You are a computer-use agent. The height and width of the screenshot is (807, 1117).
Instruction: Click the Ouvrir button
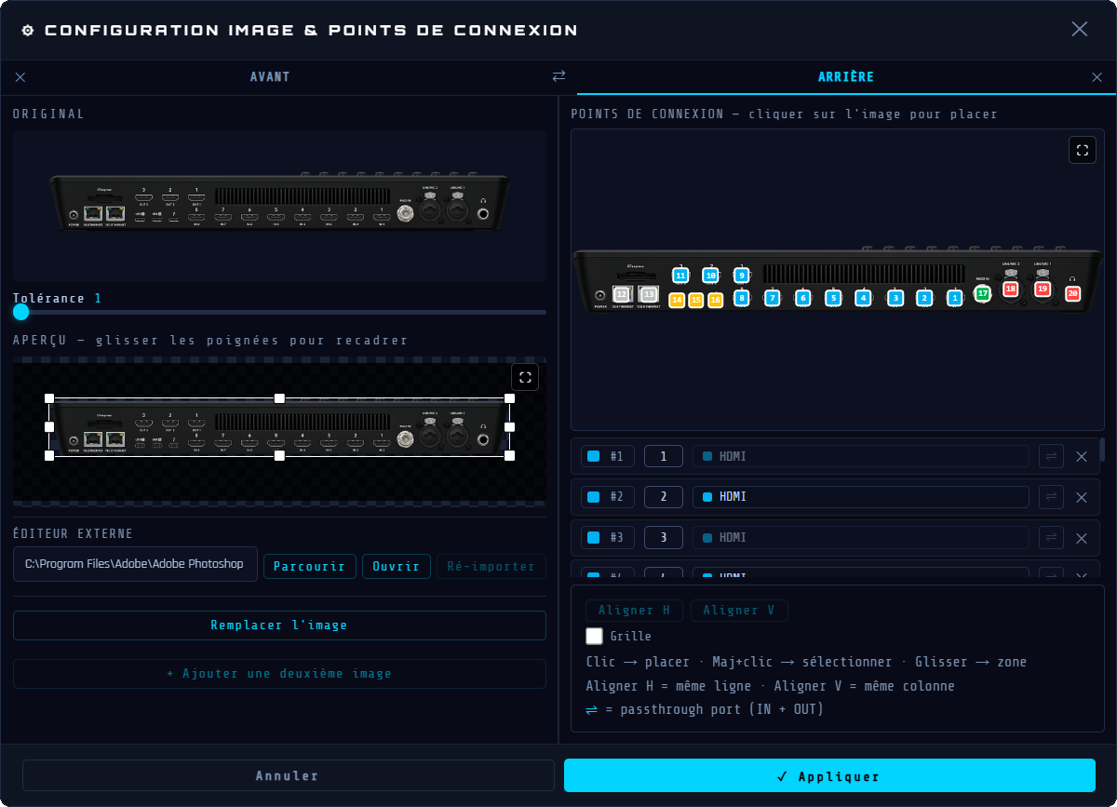pyautogui.click(x=397, y=566)
